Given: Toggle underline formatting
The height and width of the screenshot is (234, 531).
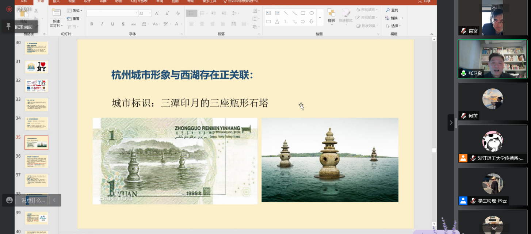Looking at the screenshot, I should click(x=112, y=24).
